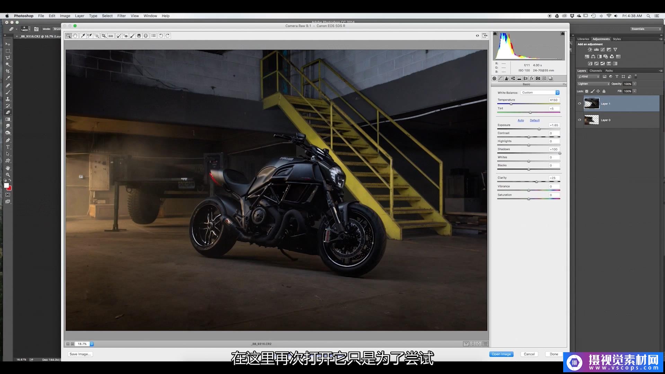This screenshot has width=665, height=374.
Task: Open the Filter menu in the menu bar
Action: pos(121,16)
